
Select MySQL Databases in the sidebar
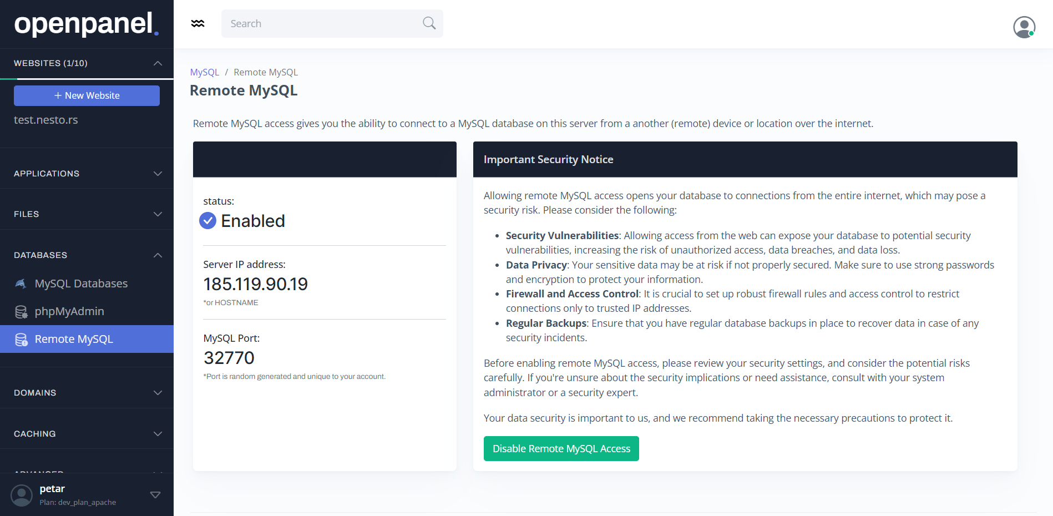[81, 284]
